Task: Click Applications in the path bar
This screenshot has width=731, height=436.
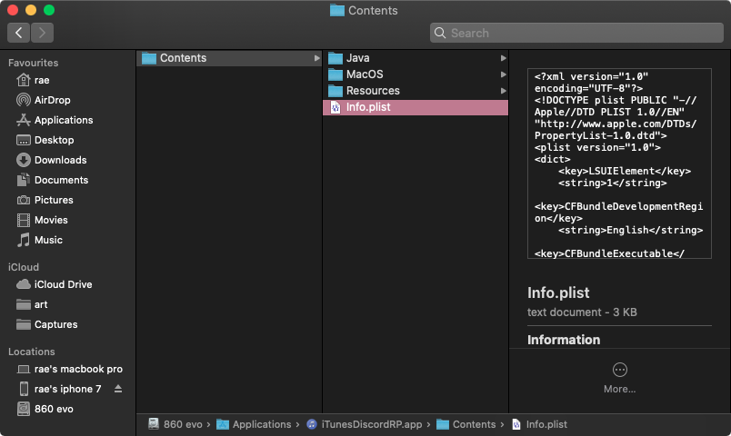Action: pyautogui.click(x=254, y=424)
